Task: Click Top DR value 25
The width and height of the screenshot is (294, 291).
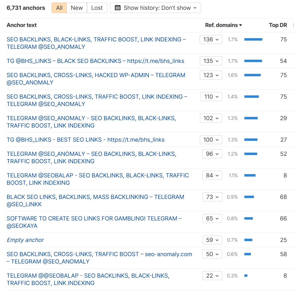Action: (283, 240)
